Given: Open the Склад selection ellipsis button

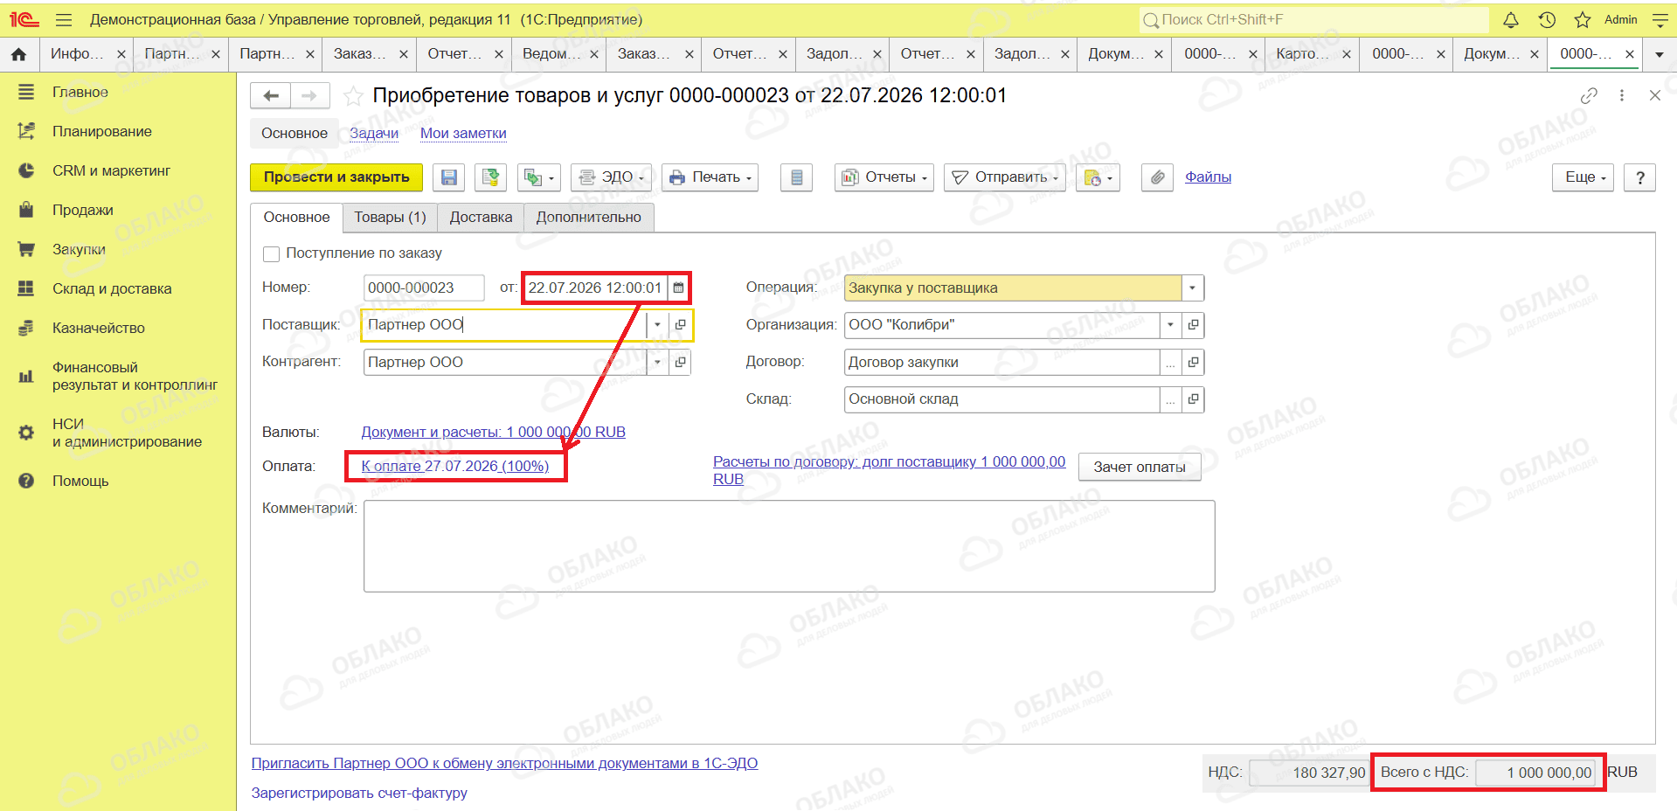Looking at the screenshot, I should point(1170,399).
